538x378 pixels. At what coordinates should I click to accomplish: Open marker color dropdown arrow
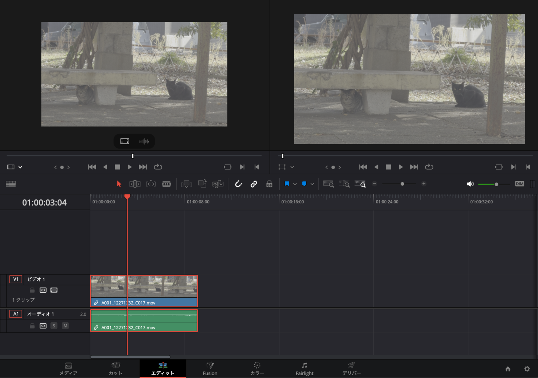coord(312,184)
